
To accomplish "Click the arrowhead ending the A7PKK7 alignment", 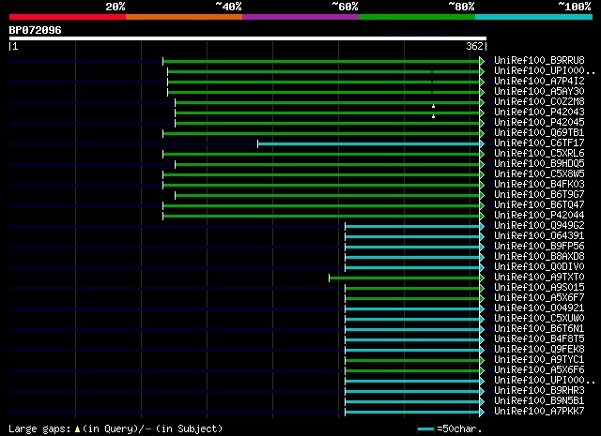I will coord(482,413).
